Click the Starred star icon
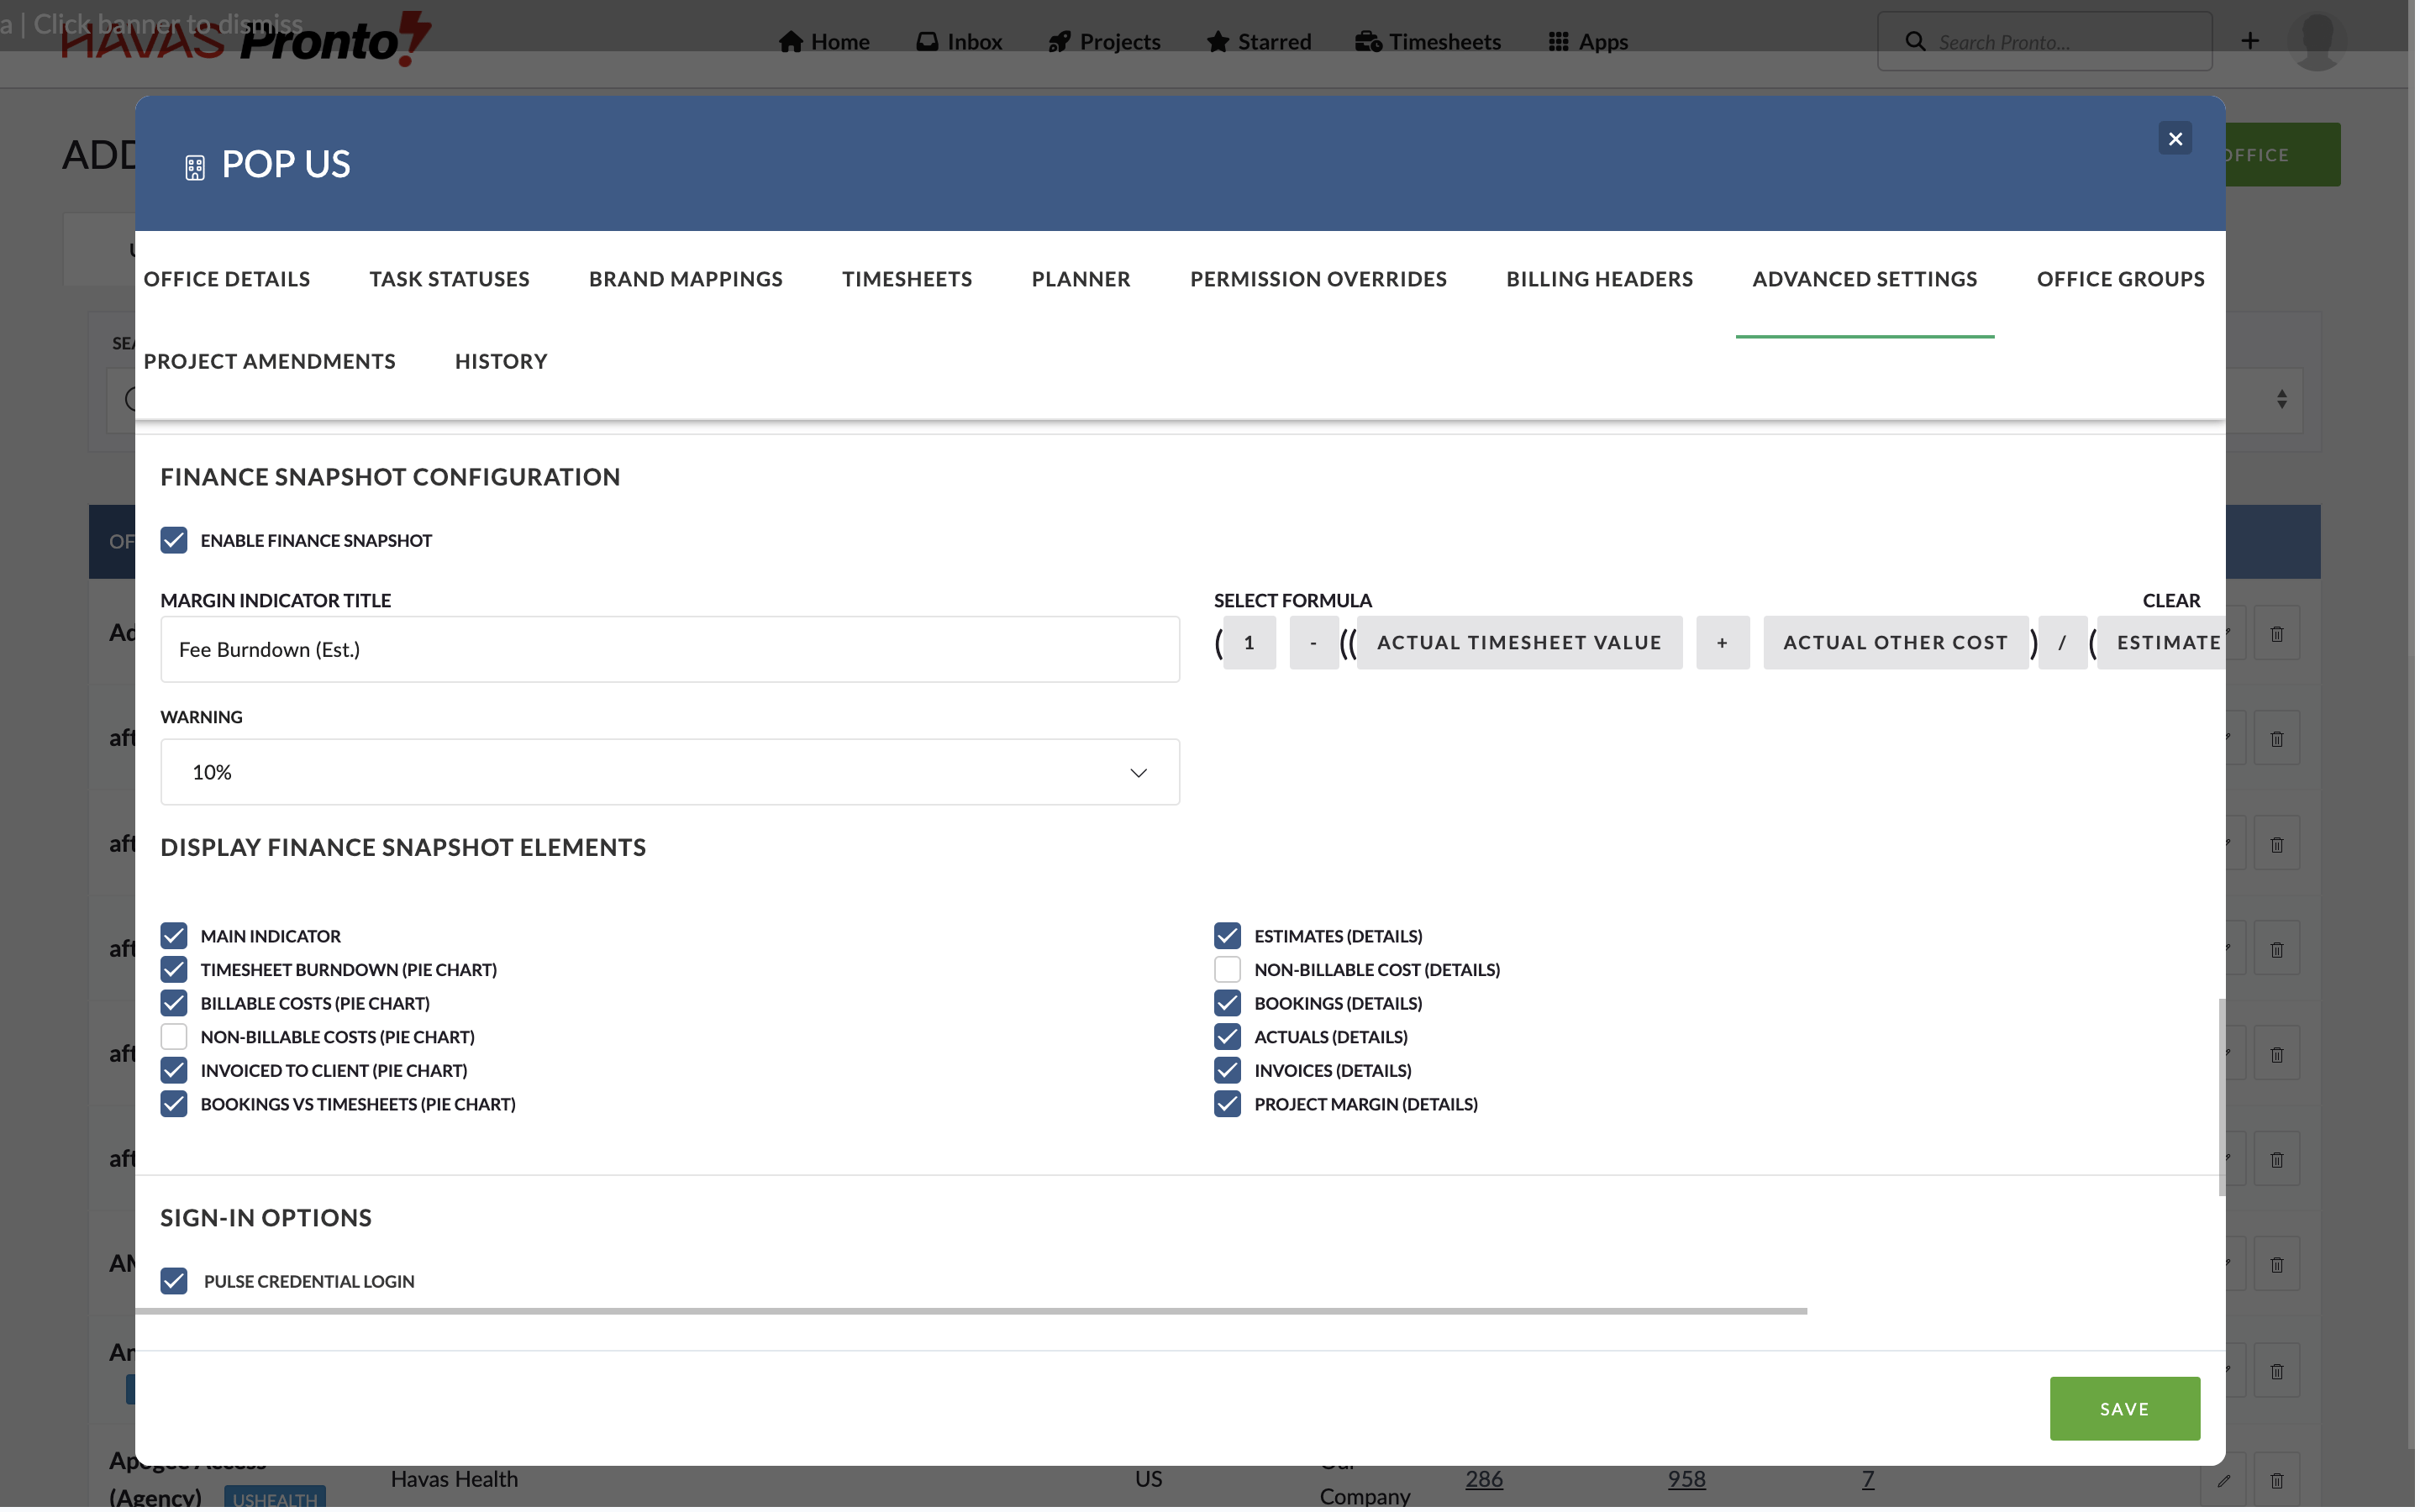Image resolution: width=2420 pixels, height=1512 pixels. (1218, 41)
